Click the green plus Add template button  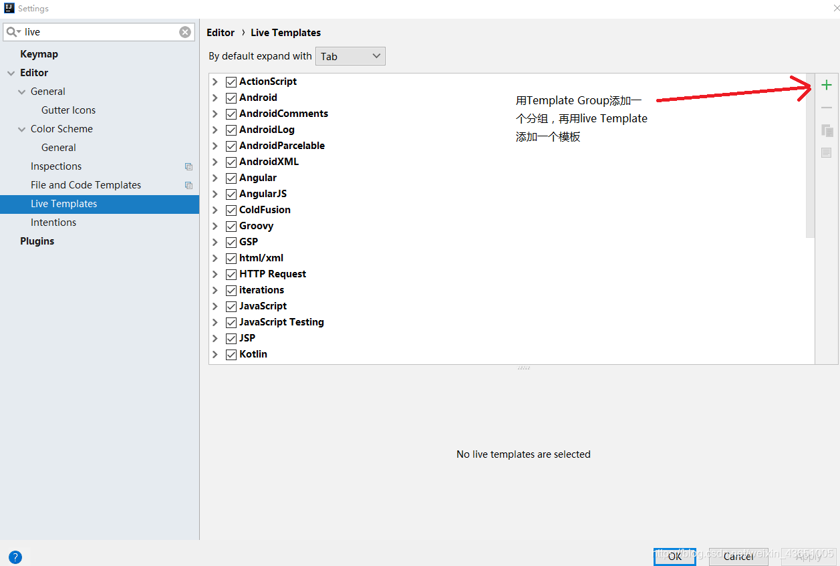(x=827, y=85)
